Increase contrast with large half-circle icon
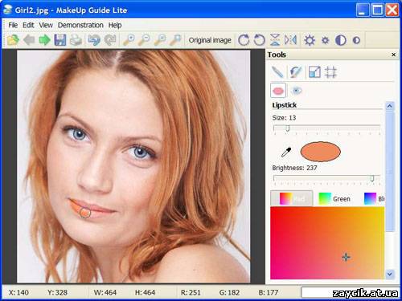This screenshot has height=301, width=402. 341,40
